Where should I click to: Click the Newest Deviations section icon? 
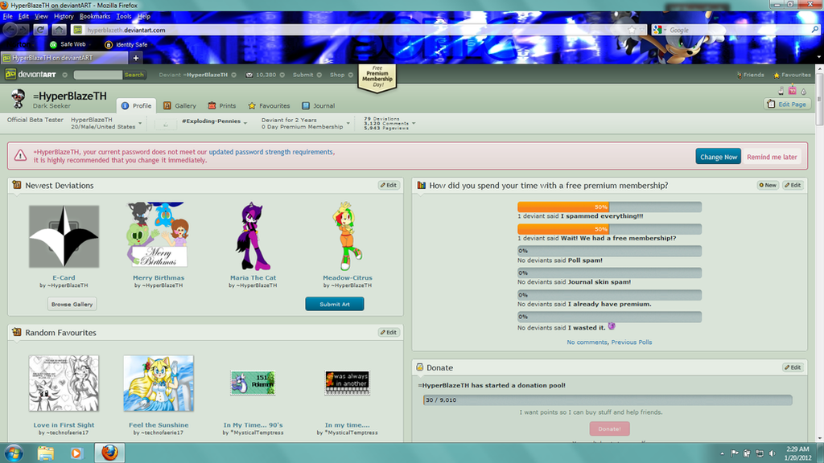17,185
